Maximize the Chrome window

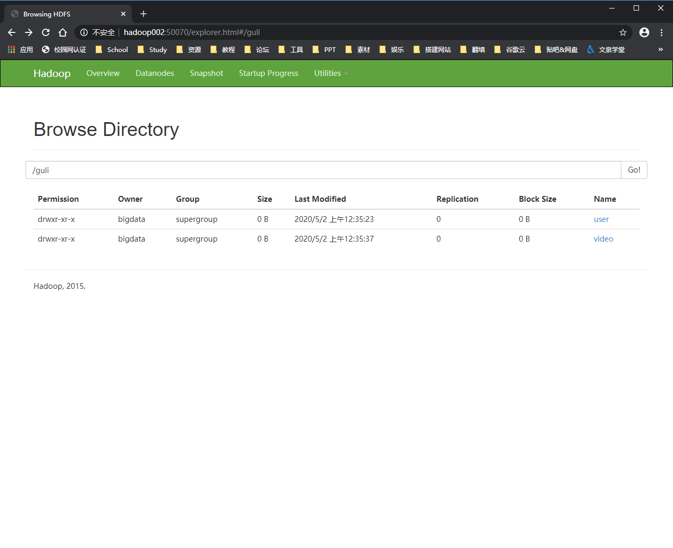(636, 8)
